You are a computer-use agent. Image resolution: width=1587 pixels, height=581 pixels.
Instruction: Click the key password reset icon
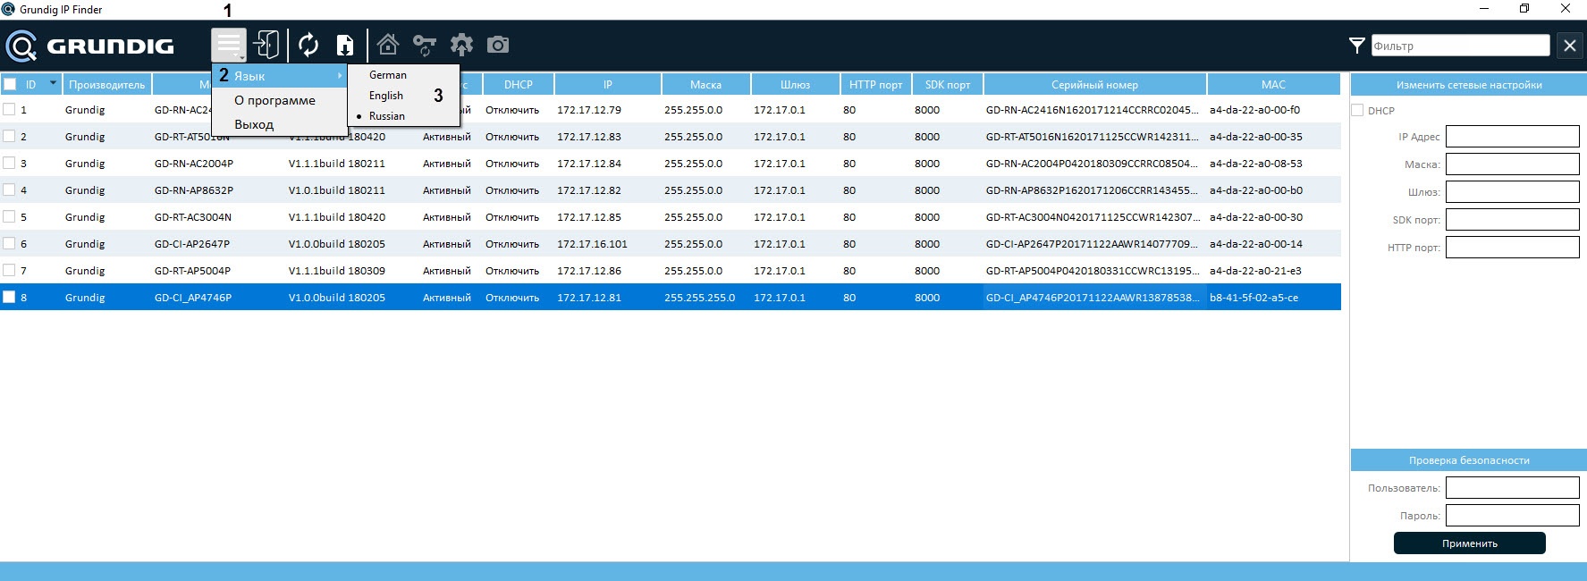click(424, 45)
